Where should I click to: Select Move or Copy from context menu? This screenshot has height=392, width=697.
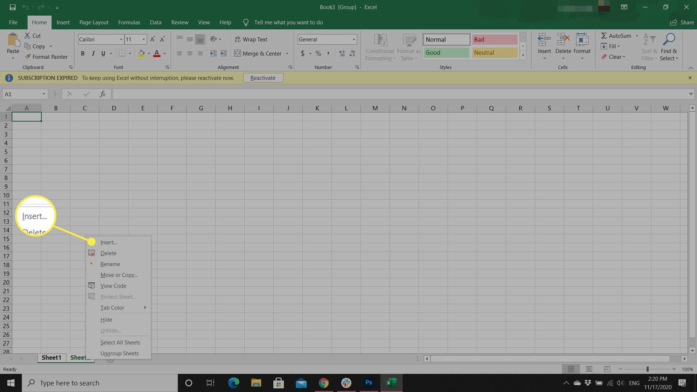coord(118,275)
